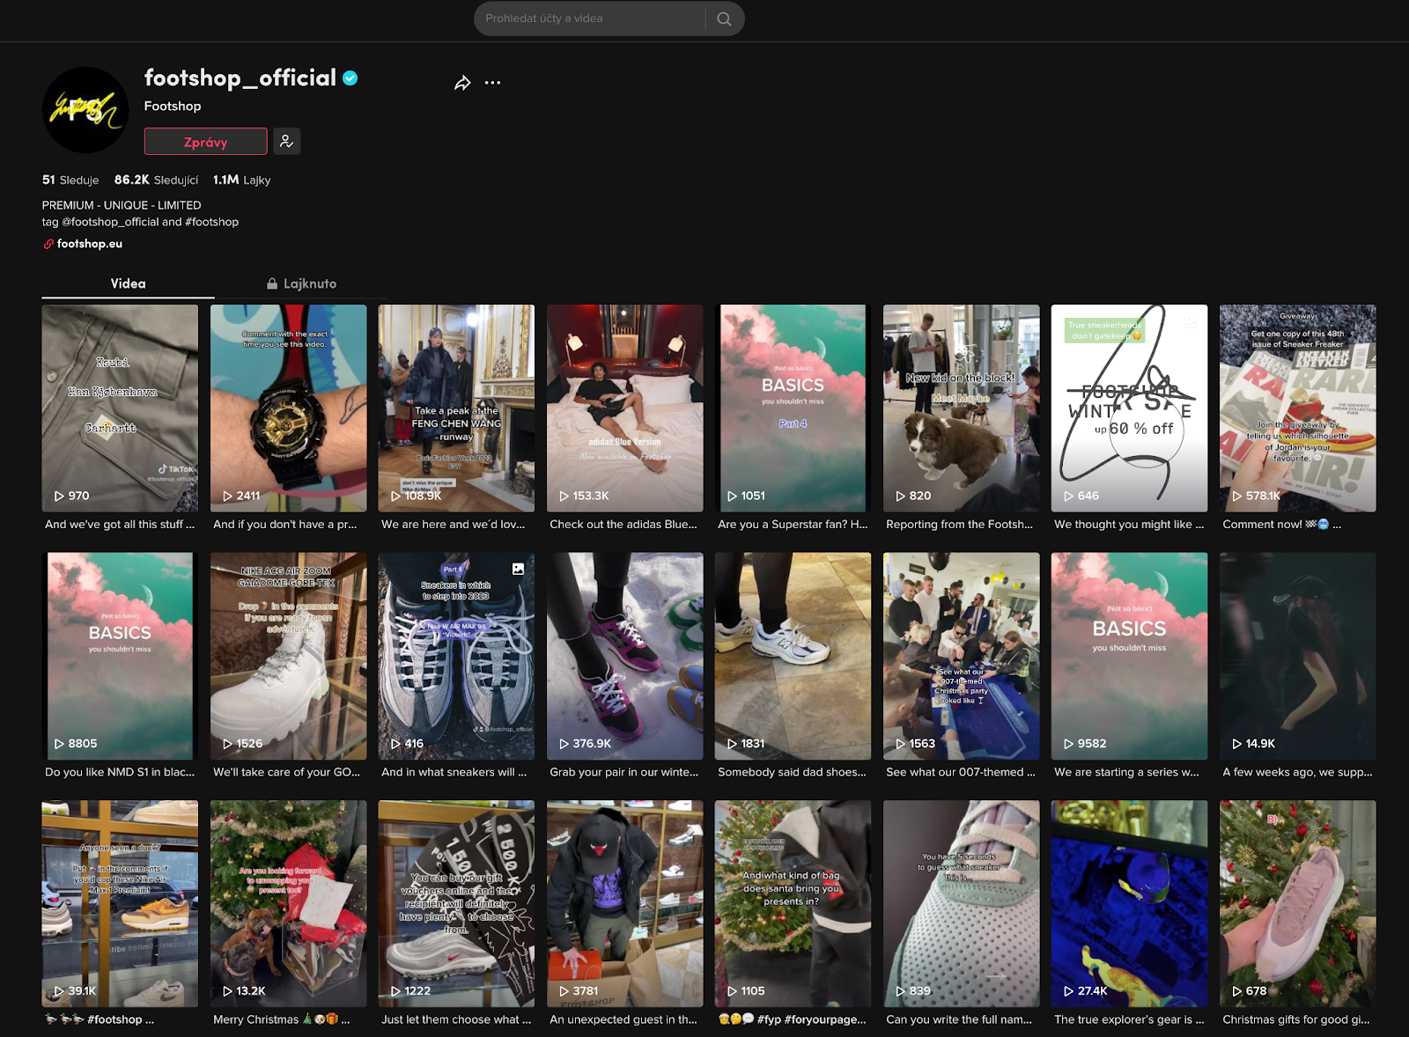The image size is (1409, 1037).
Task: Open the 'guess what sneaker' video
Action: 961,903
